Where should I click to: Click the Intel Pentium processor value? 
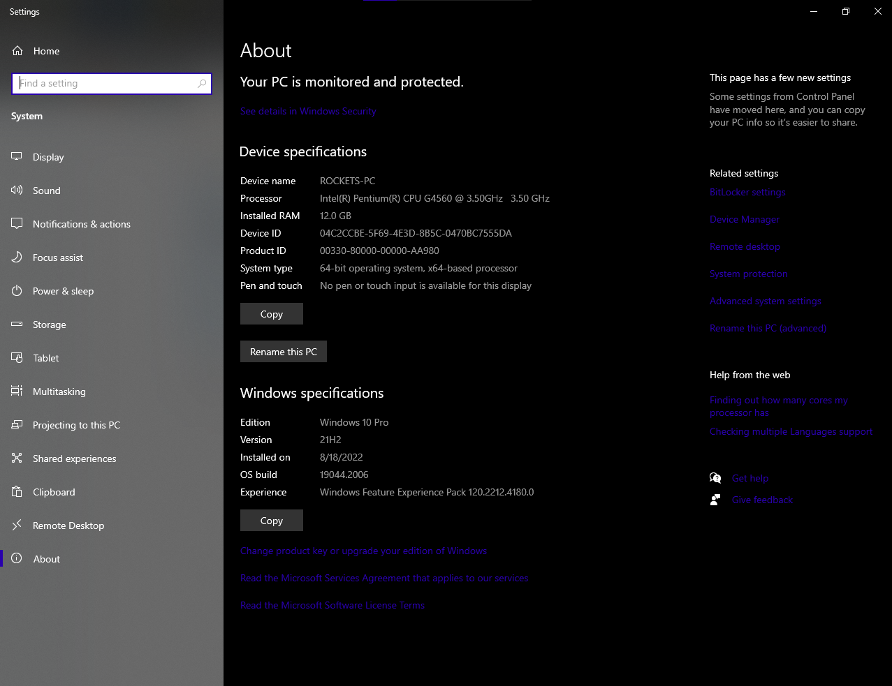[434, 198]
